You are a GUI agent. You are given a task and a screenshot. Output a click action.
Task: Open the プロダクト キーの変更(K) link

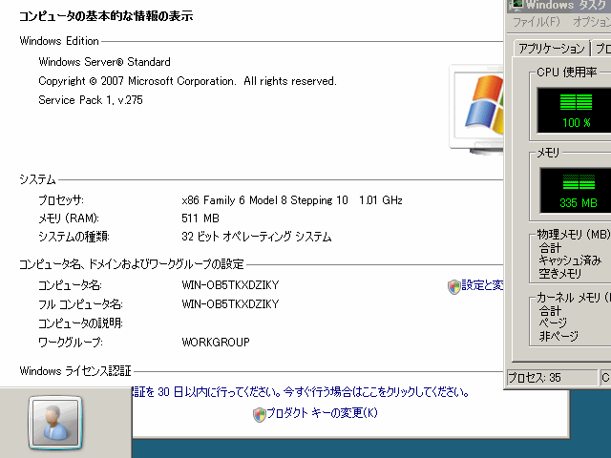coord(322,413)
